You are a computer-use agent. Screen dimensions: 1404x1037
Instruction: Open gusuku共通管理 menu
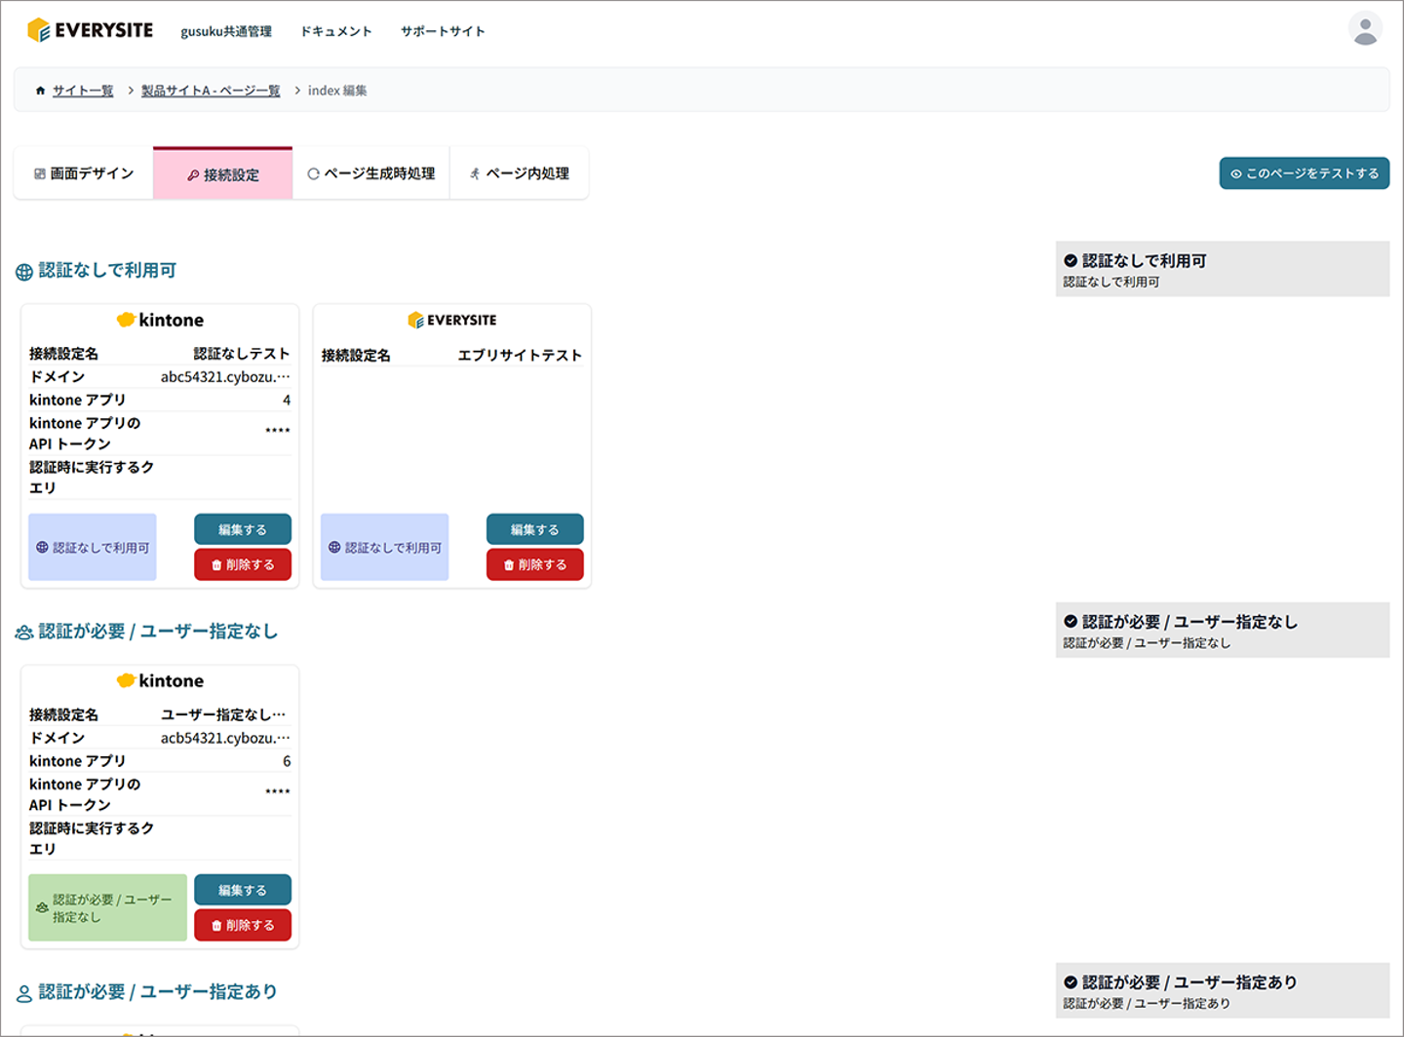(226, 31)
